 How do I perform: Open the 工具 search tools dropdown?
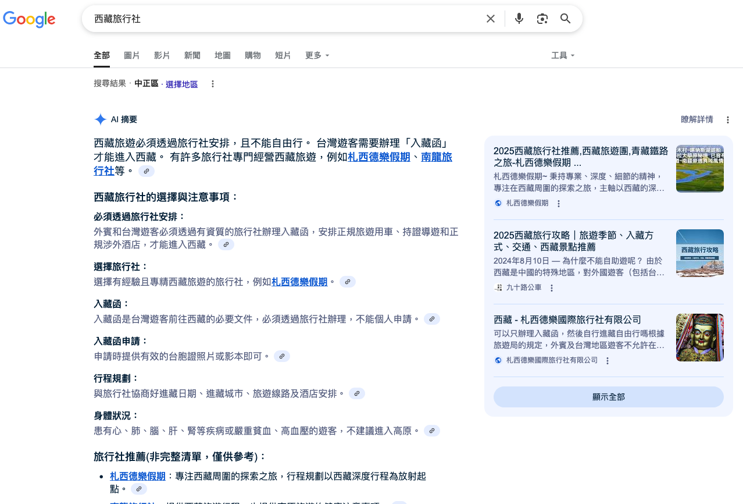coord(563,55)
